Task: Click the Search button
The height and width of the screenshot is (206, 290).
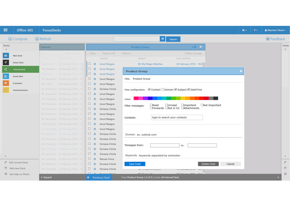Action: [x=173, y=39]
